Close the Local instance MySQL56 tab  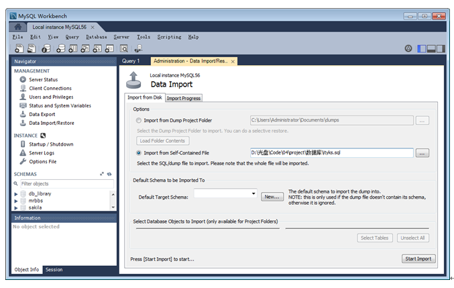pos(93,28)
